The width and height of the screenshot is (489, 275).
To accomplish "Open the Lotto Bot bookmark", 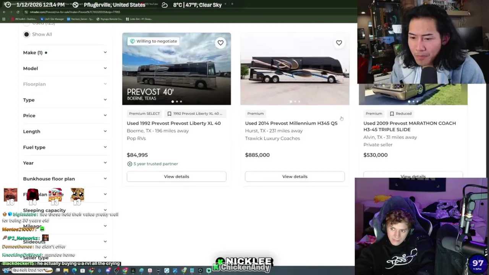I will pyautogui.click(x=139, y=19).
